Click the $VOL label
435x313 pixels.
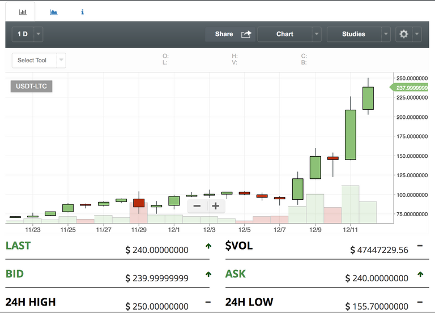pos(239,246)
